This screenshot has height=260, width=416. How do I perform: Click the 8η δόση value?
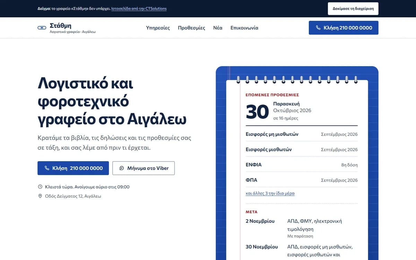[x=349, y=165]
